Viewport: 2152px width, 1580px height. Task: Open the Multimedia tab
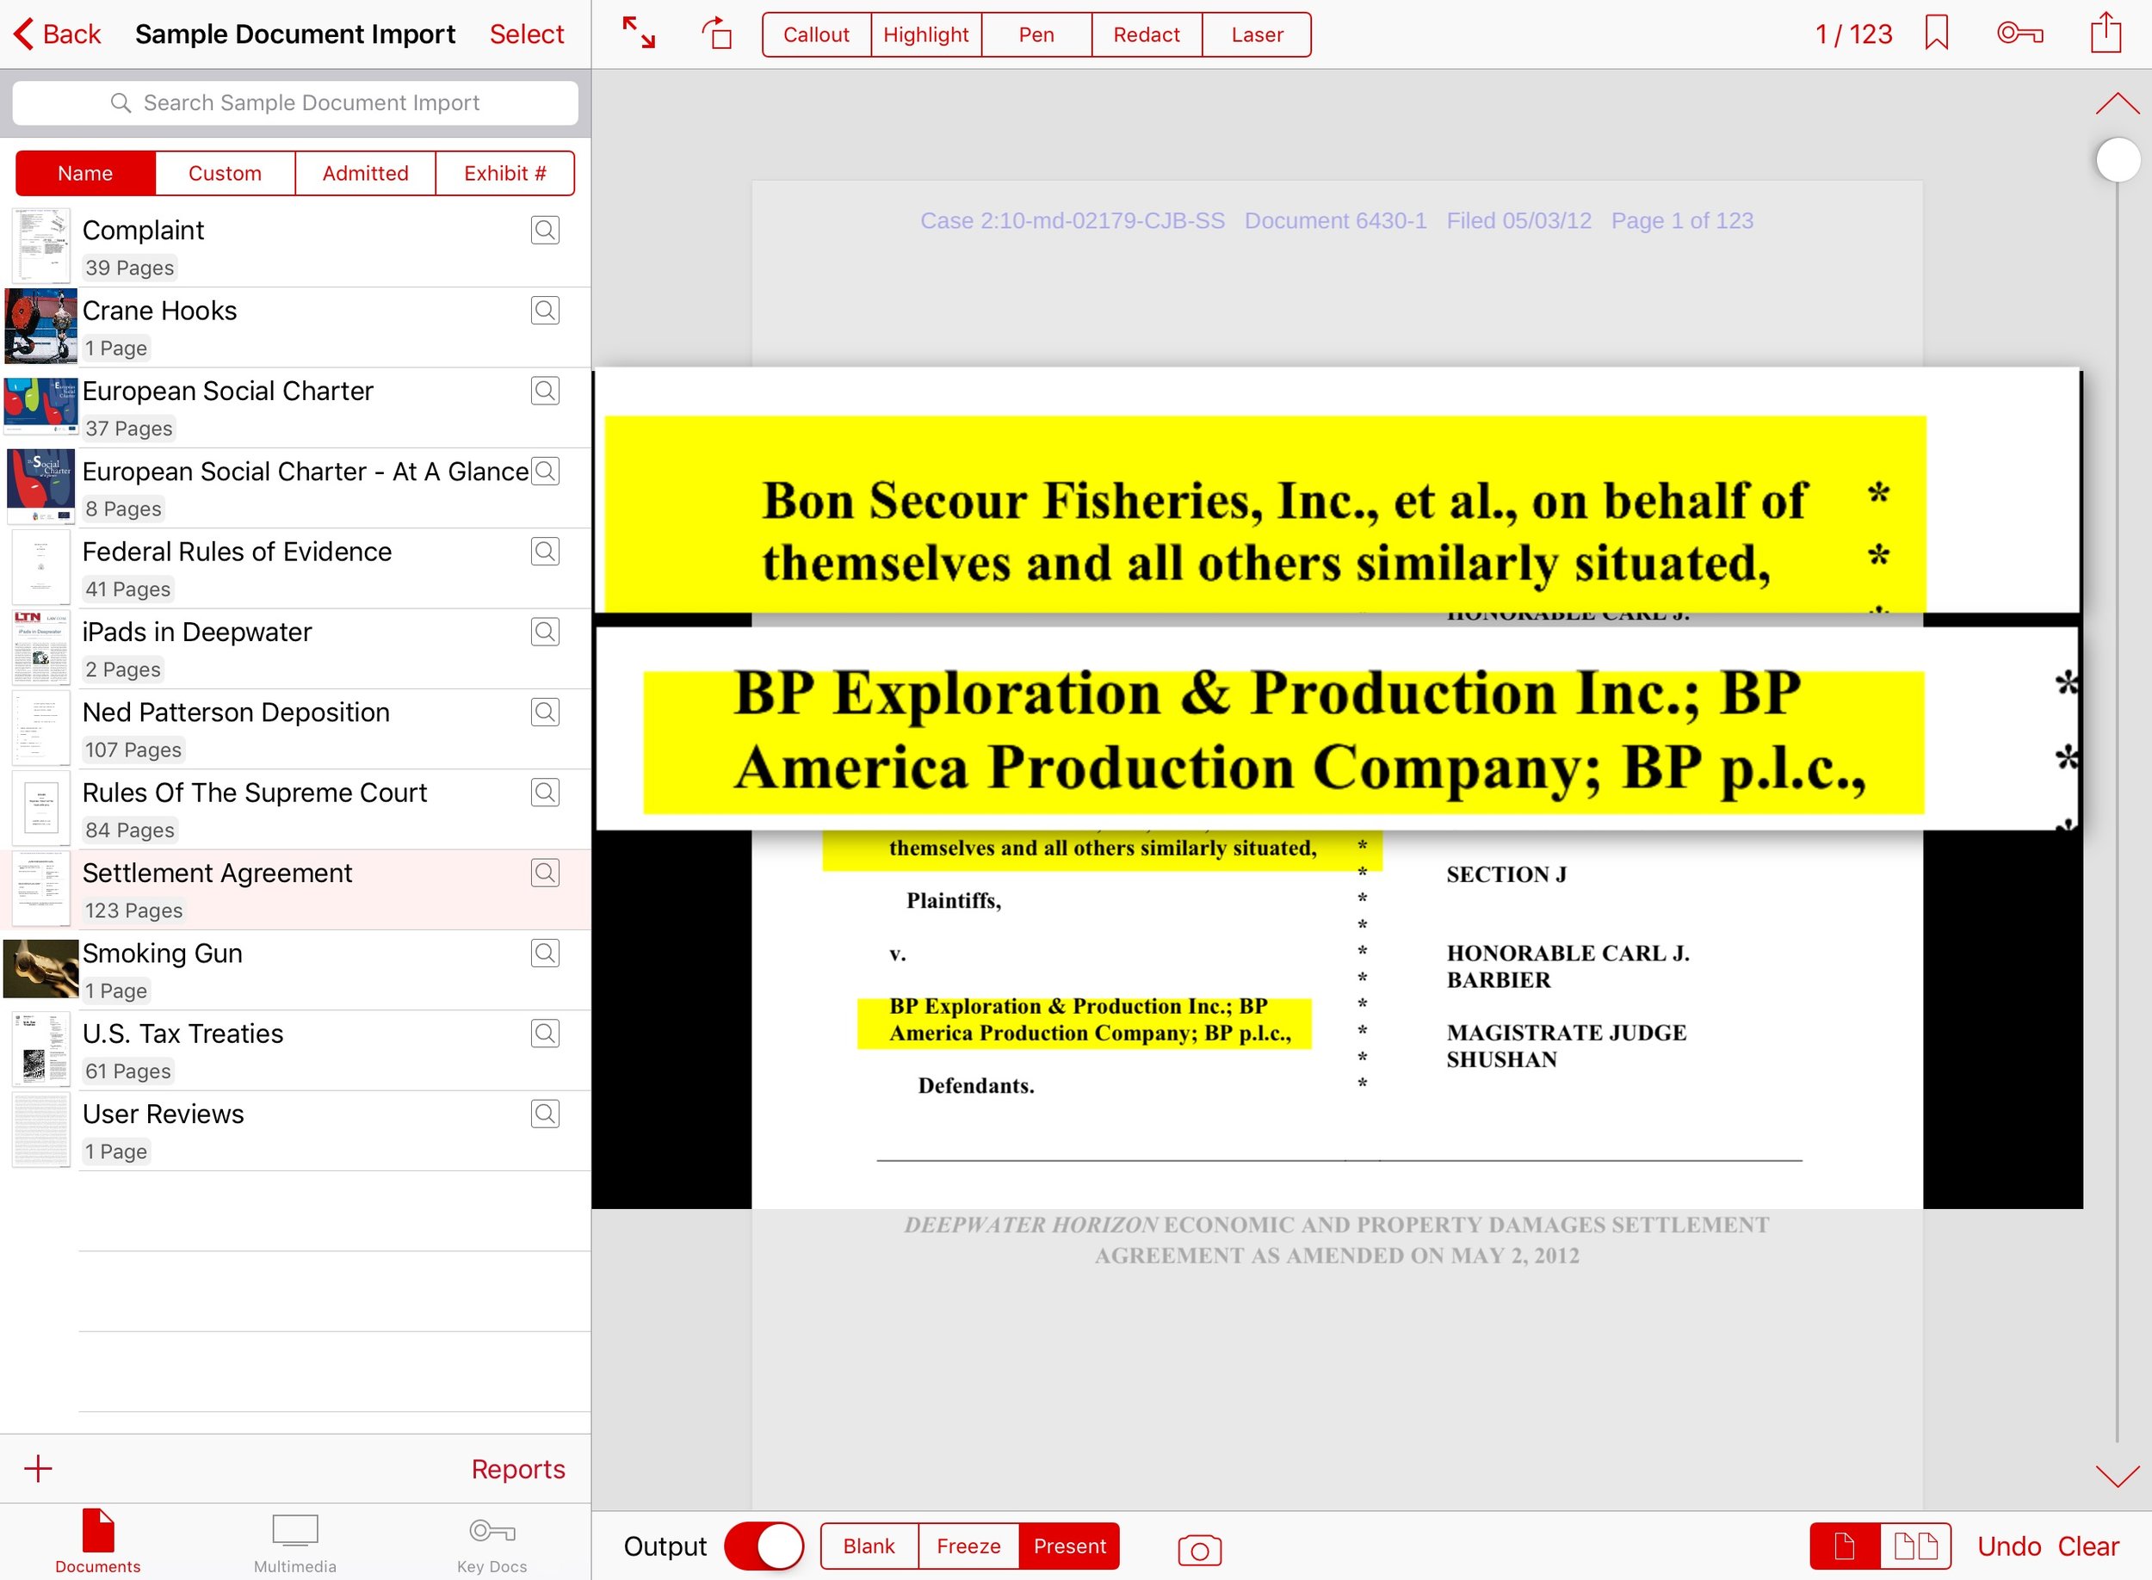click(x=294, y=1542)
